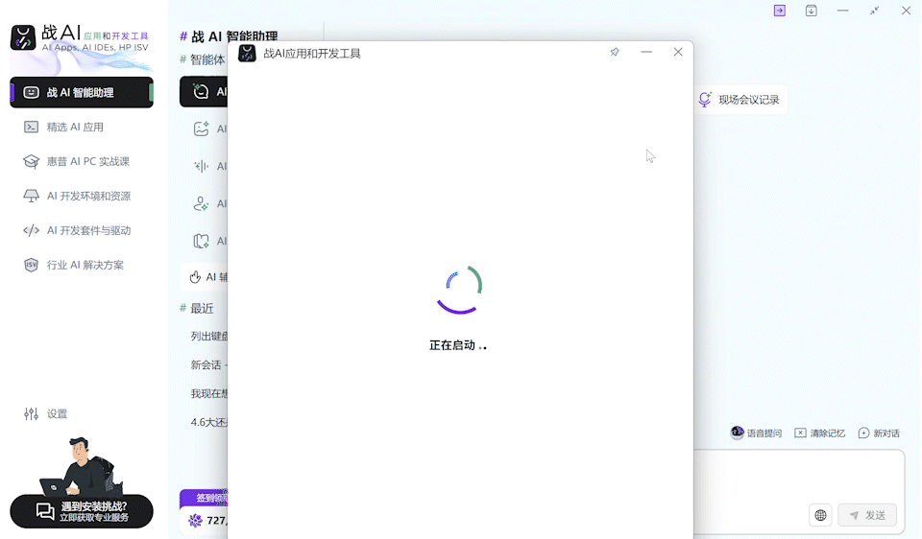
Task: Click the purple arrow icon in title bar
Action: [780, 11]
